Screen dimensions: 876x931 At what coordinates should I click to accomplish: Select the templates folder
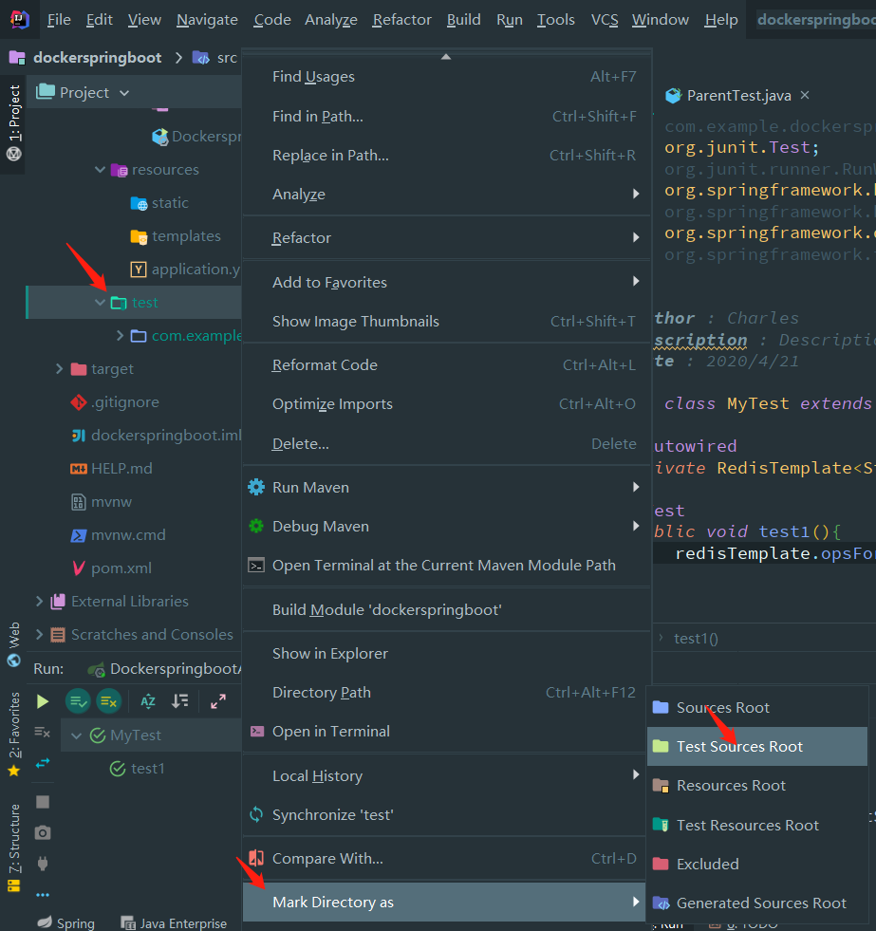[186, 236]
